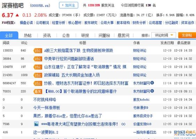Open the 公告 tab

pos(66,35)
